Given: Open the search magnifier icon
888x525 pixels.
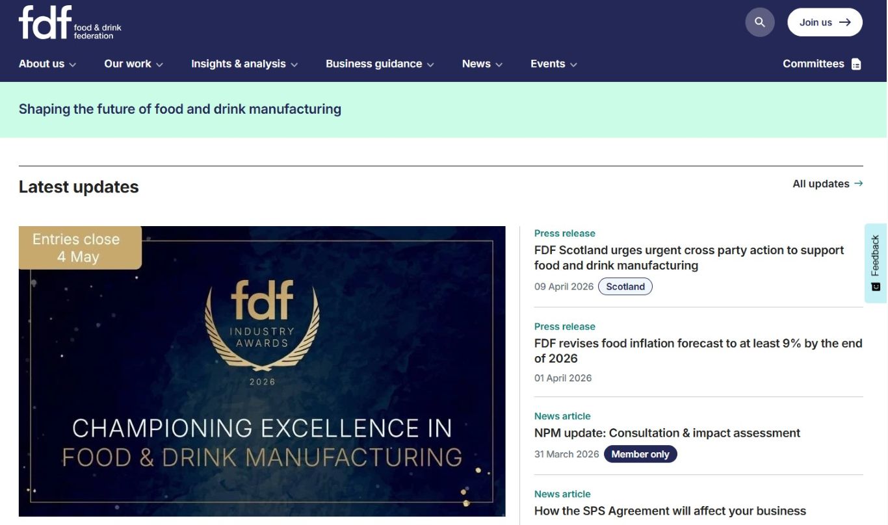Looking at the screenshot, I should point(760,22).
